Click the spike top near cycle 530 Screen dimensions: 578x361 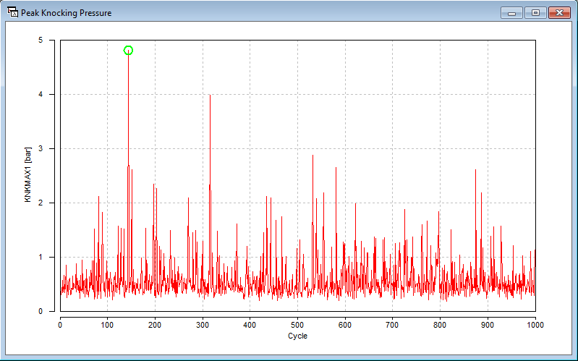click(x=313, y=156)
